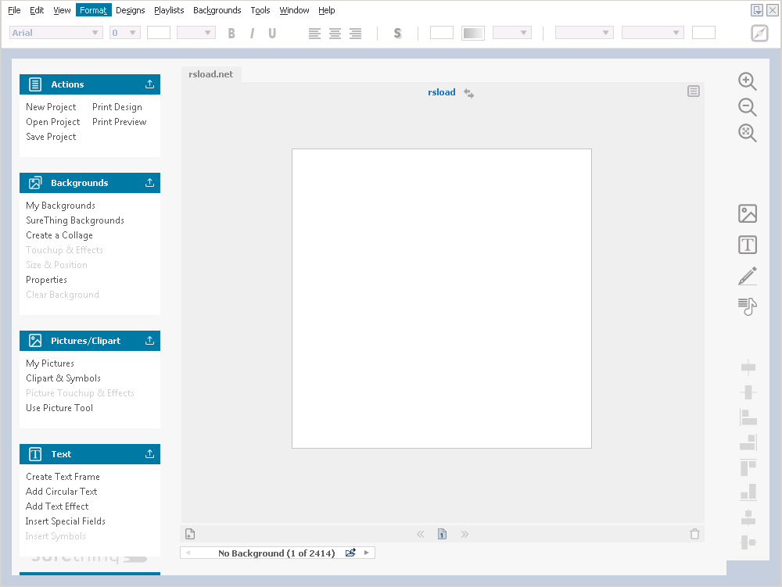Viewport: 782px width, 587px height.
Task: Select the Zoom Out tool
Action: [x=747, y=107]
